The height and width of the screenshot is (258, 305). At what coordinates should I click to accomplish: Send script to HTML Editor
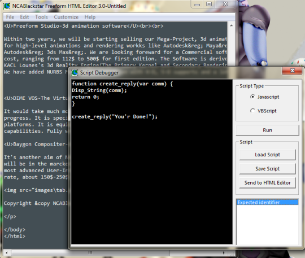tap(267, 182)
